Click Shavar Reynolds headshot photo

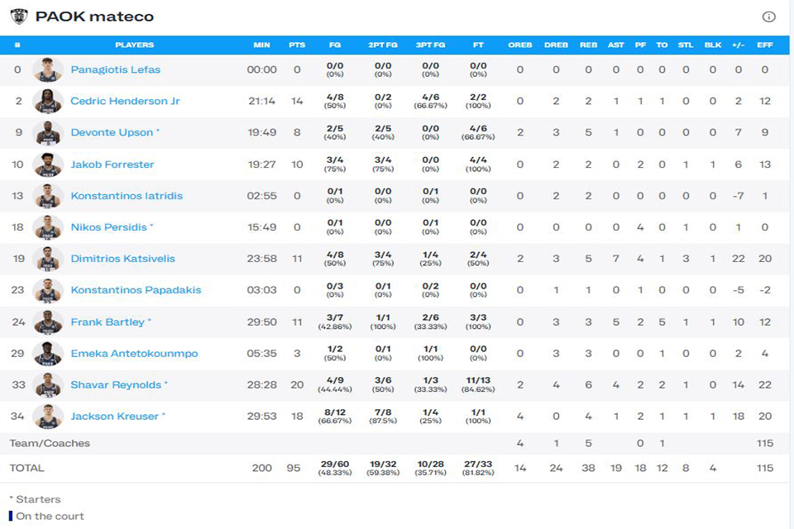pos(48,384)
